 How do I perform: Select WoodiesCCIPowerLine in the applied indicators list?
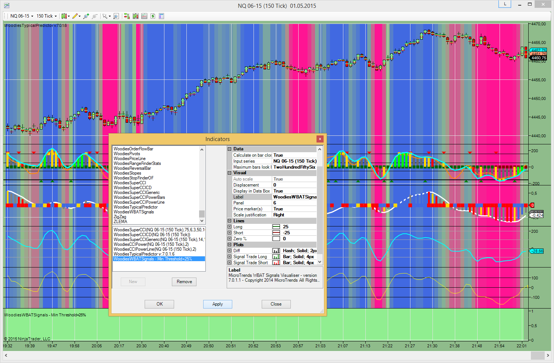(x=155, y=249)
